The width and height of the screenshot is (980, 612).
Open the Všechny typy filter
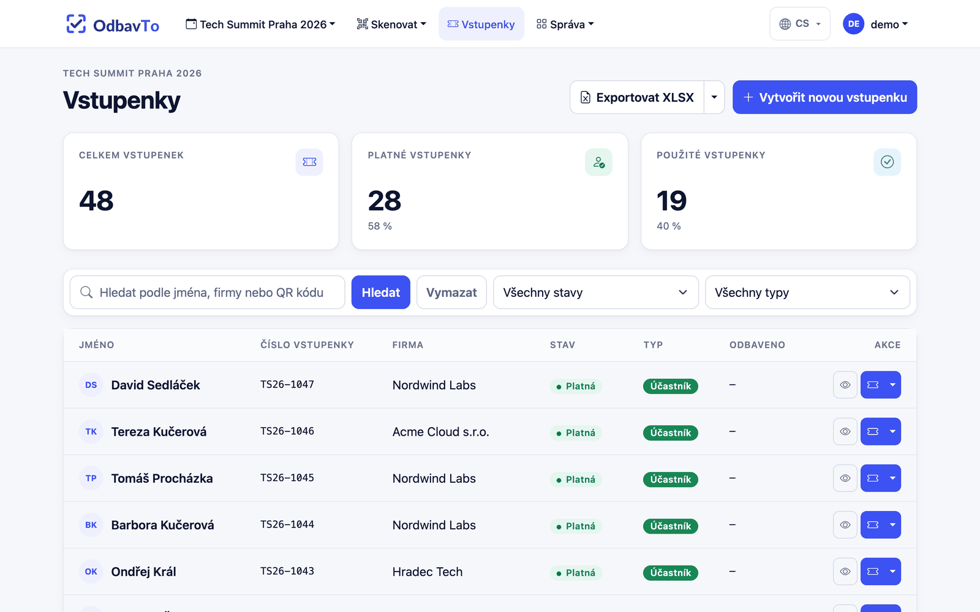807,293
